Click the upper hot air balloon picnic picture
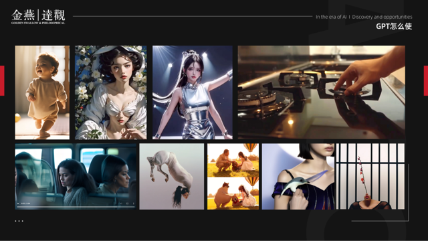Screen dimensions: 428x241 click(x=233, y=160)
